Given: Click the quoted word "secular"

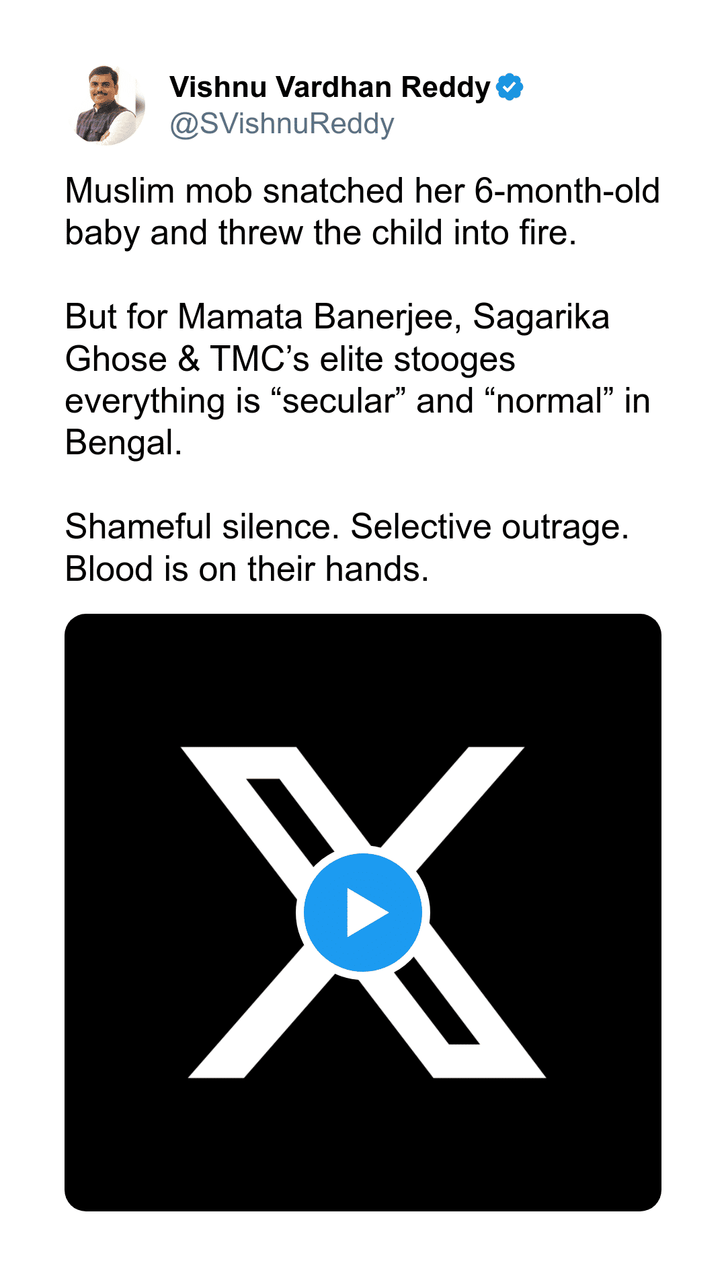Looking at the screenshot, I should (338, 402).
